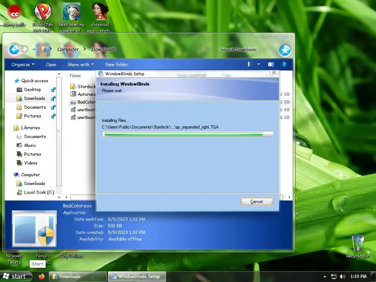Select the BadColor file in list
This screenshot has width=376, height=282.
pos(83,102)
